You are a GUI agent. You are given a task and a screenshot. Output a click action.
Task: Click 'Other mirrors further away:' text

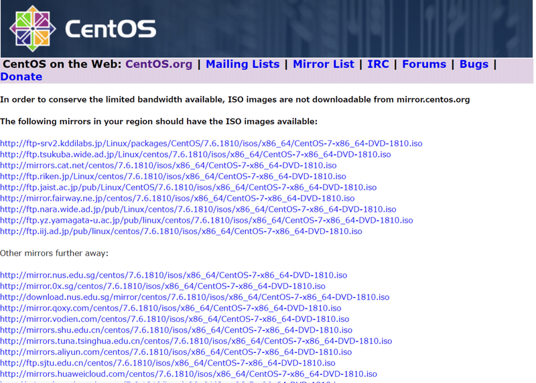(x=54, y=254)
